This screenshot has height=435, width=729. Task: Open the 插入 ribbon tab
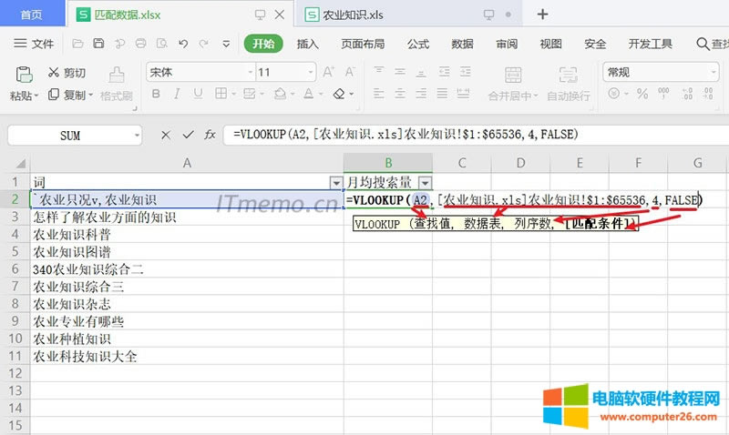(308, 44)
